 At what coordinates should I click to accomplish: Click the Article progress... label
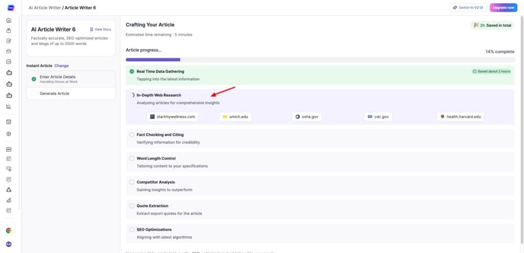click(144, 50)
